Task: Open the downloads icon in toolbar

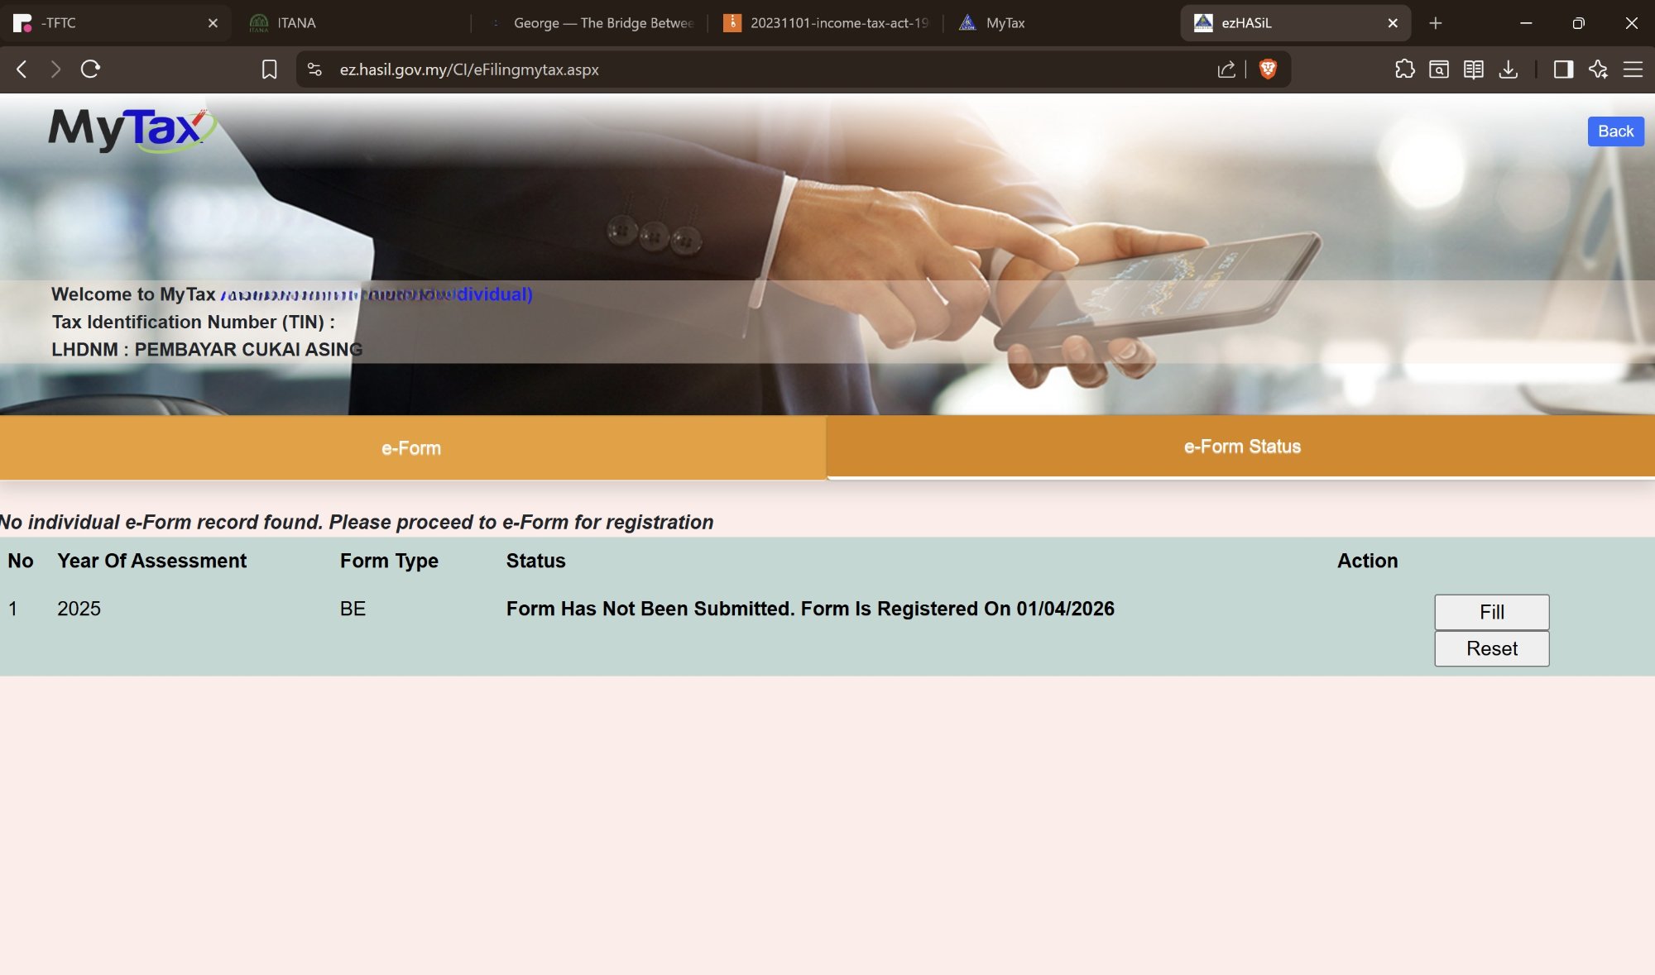Action: coord(1508,69)
